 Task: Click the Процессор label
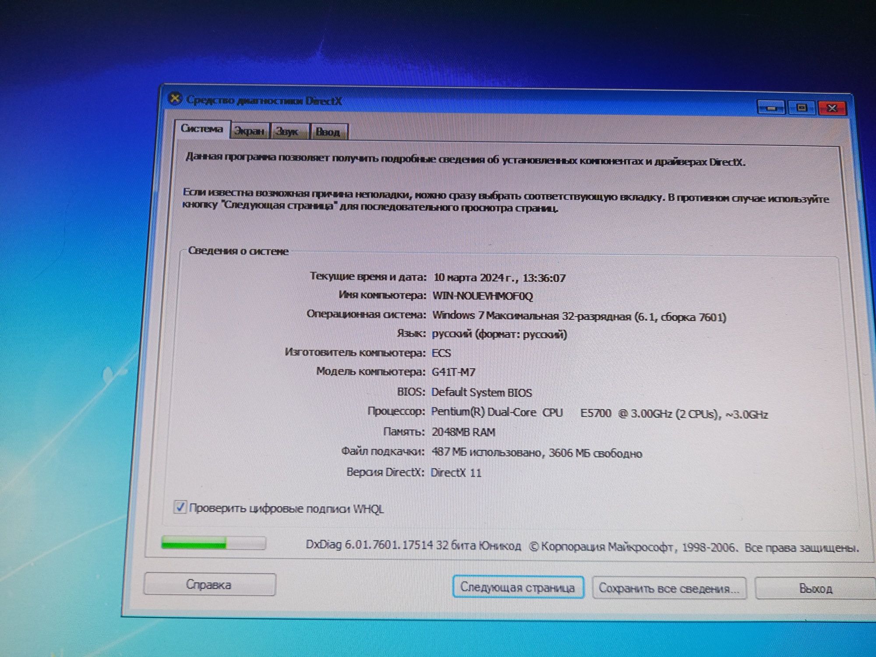[396, 411]
